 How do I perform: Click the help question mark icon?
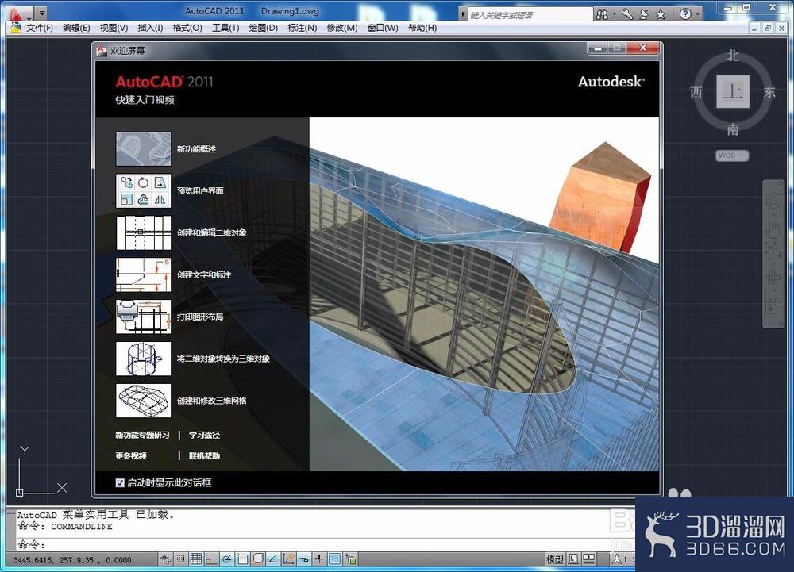point(685,14)
